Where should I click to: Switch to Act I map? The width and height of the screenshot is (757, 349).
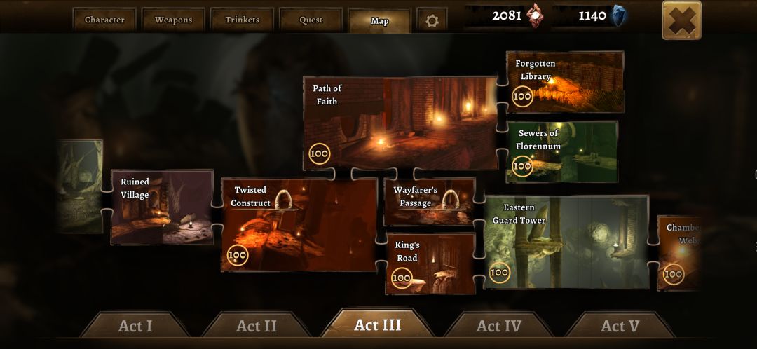(135, 325)
